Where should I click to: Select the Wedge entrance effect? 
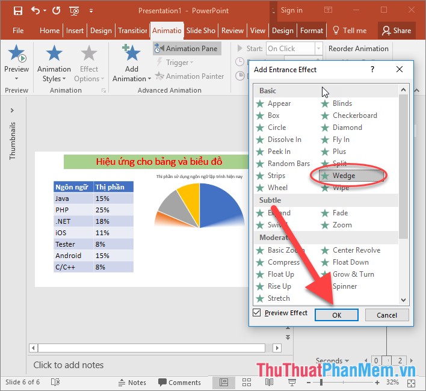[351, 176]
